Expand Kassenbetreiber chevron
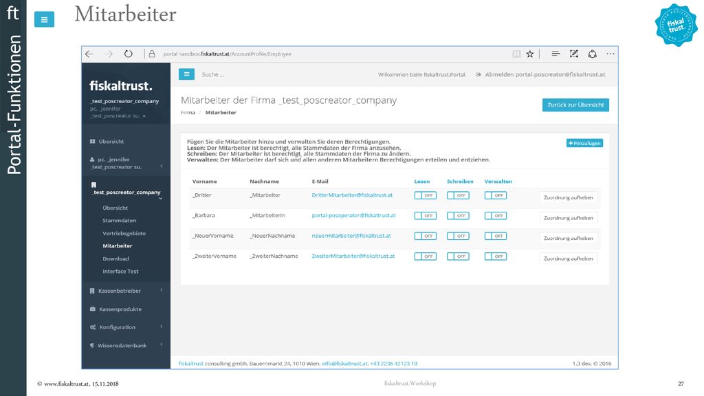Image resolution: width=704 pixels, height=396 pixels. tap(161, 290)
